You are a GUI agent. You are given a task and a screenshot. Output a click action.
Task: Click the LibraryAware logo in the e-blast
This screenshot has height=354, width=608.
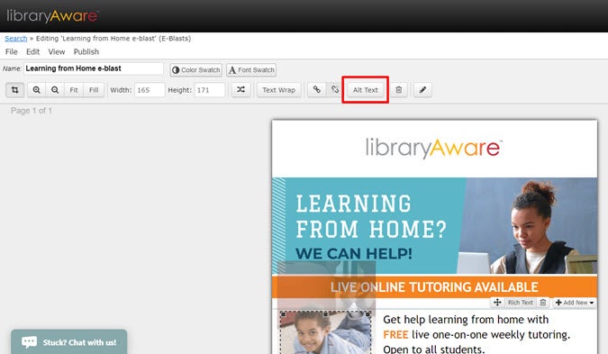(x=434, y=148)
